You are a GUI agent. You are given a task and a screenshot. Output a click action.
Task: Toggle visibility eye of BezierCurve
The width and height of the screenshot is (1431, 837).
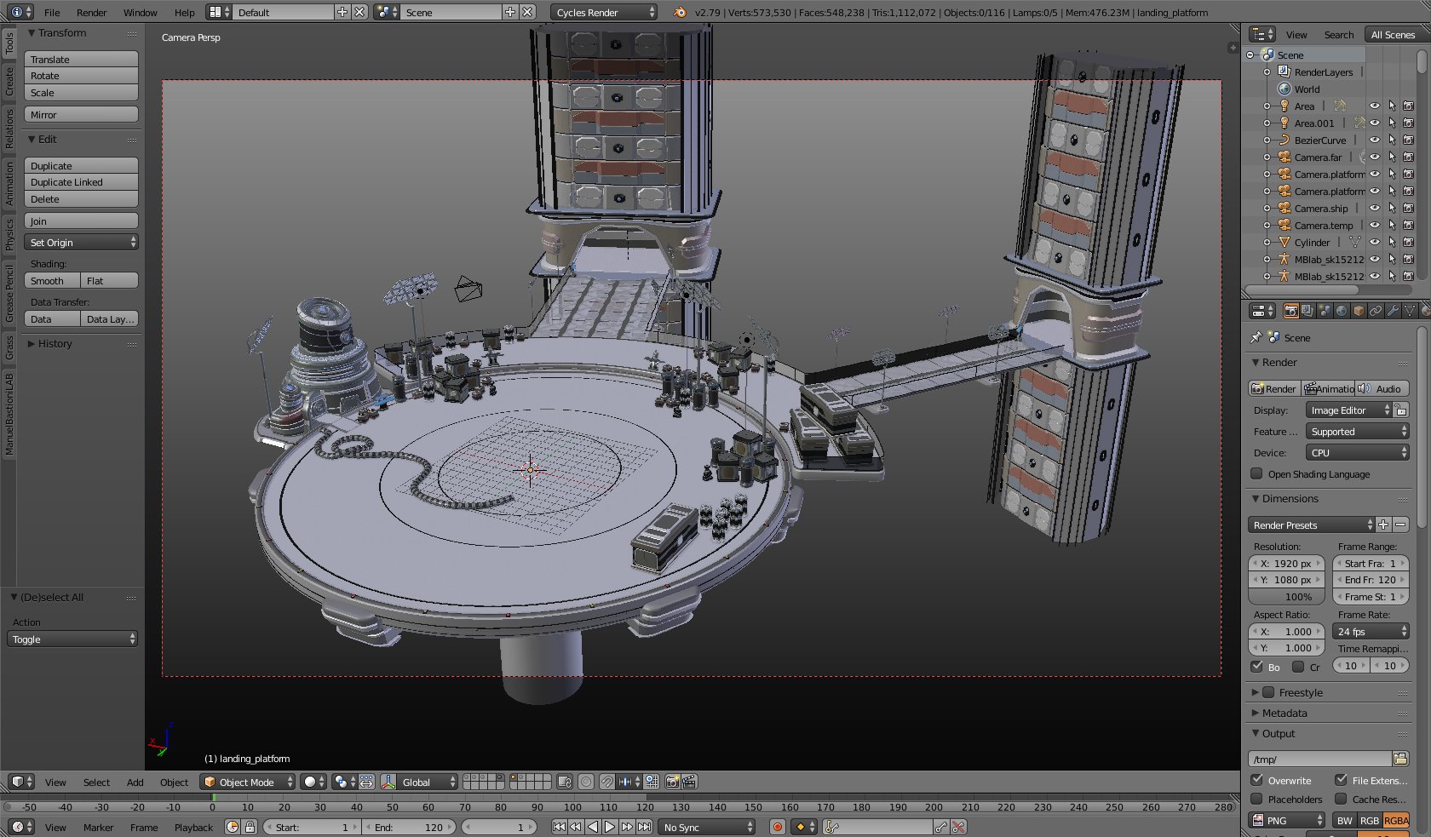pyautogui.click(x=1374, y=140)
